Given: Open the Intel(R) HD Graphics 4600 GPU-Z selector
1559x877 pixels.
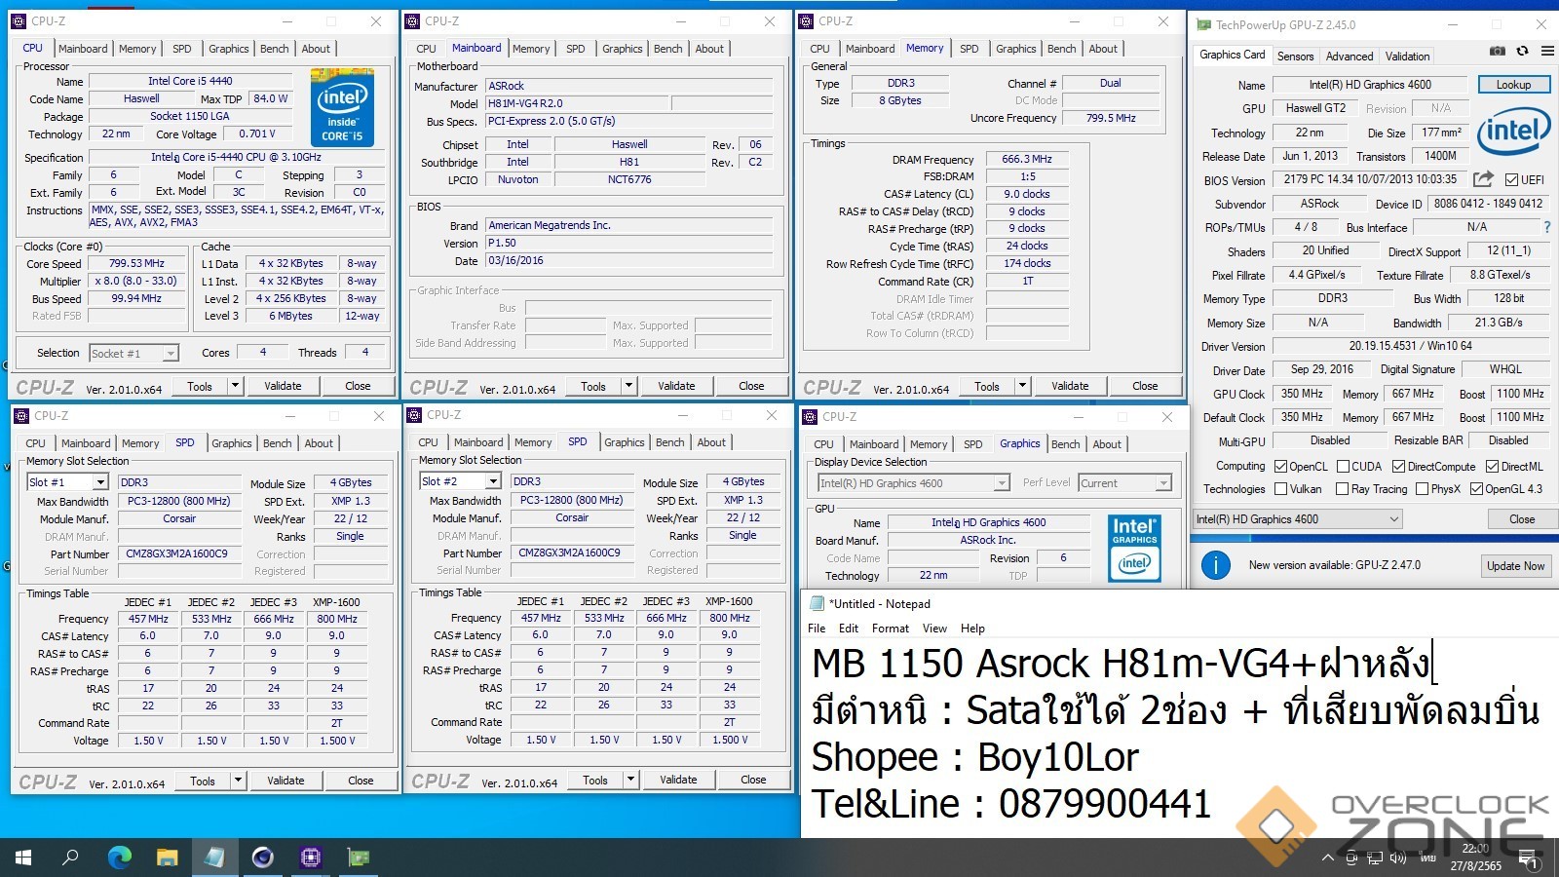Looking at the screenshot, I should click(x=1298, y=519).
